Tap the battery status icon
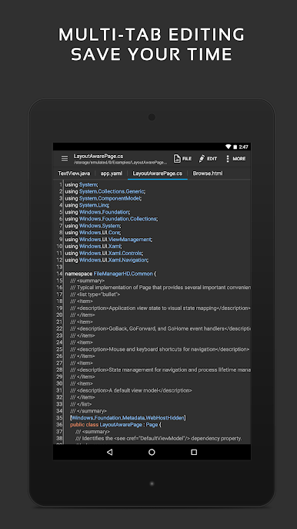This screenshot has width=297, height=529. (235, 147)
